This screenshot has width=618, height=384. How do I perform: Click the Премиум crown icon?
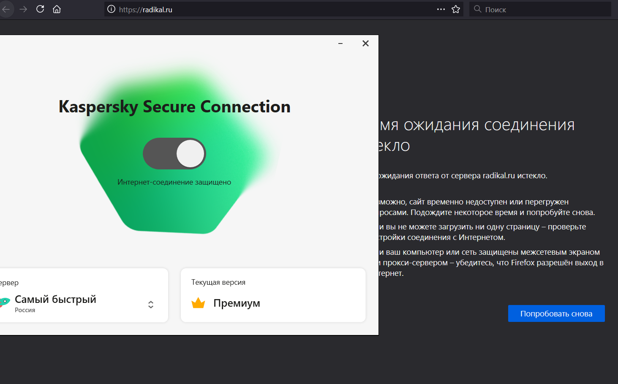point(198,303)
